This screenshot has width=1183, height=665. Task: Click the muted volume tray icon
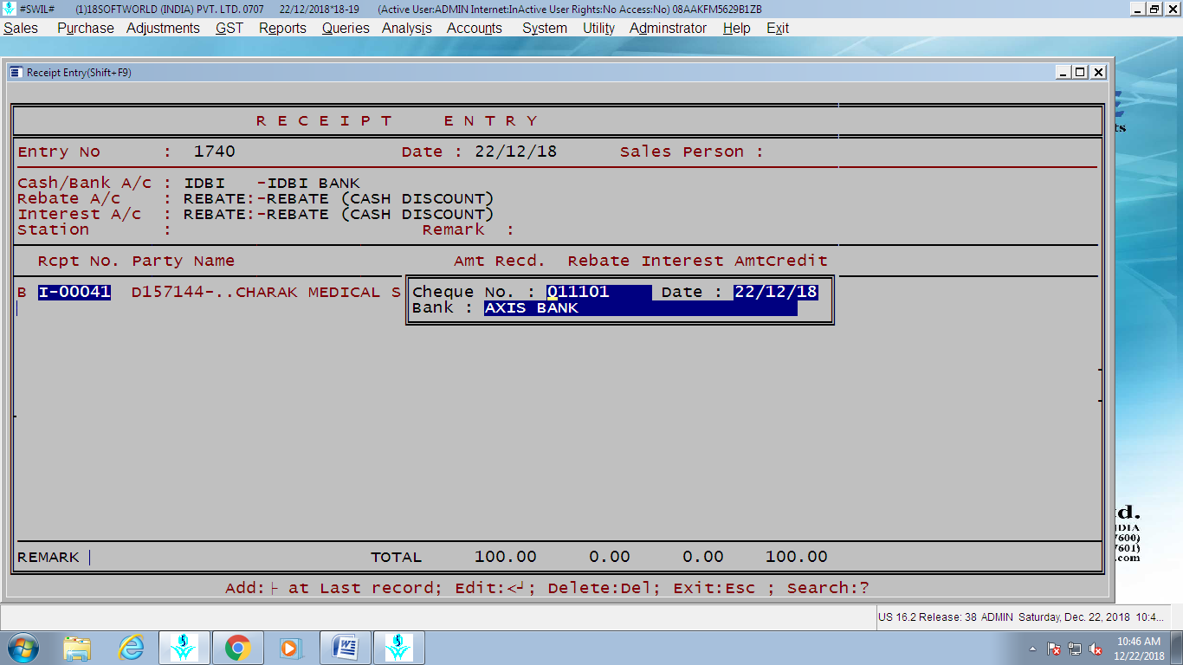(x=1096, y=649)
